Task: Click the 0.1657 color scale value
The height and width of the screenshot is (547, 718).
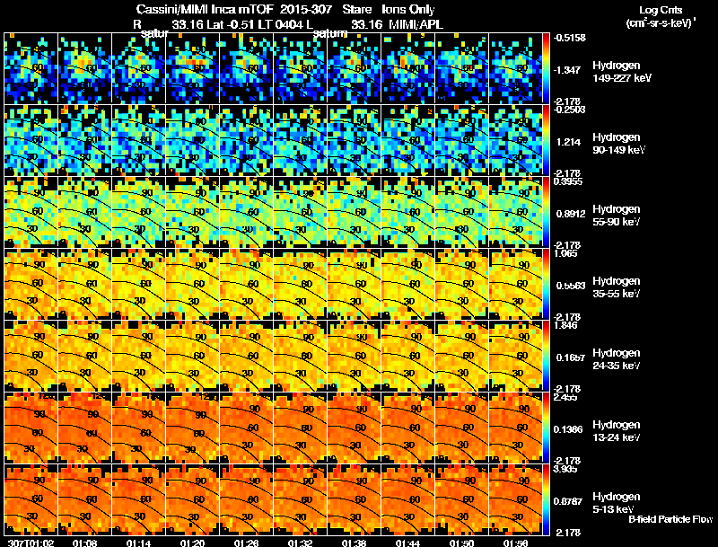Action: pos(571,357)
